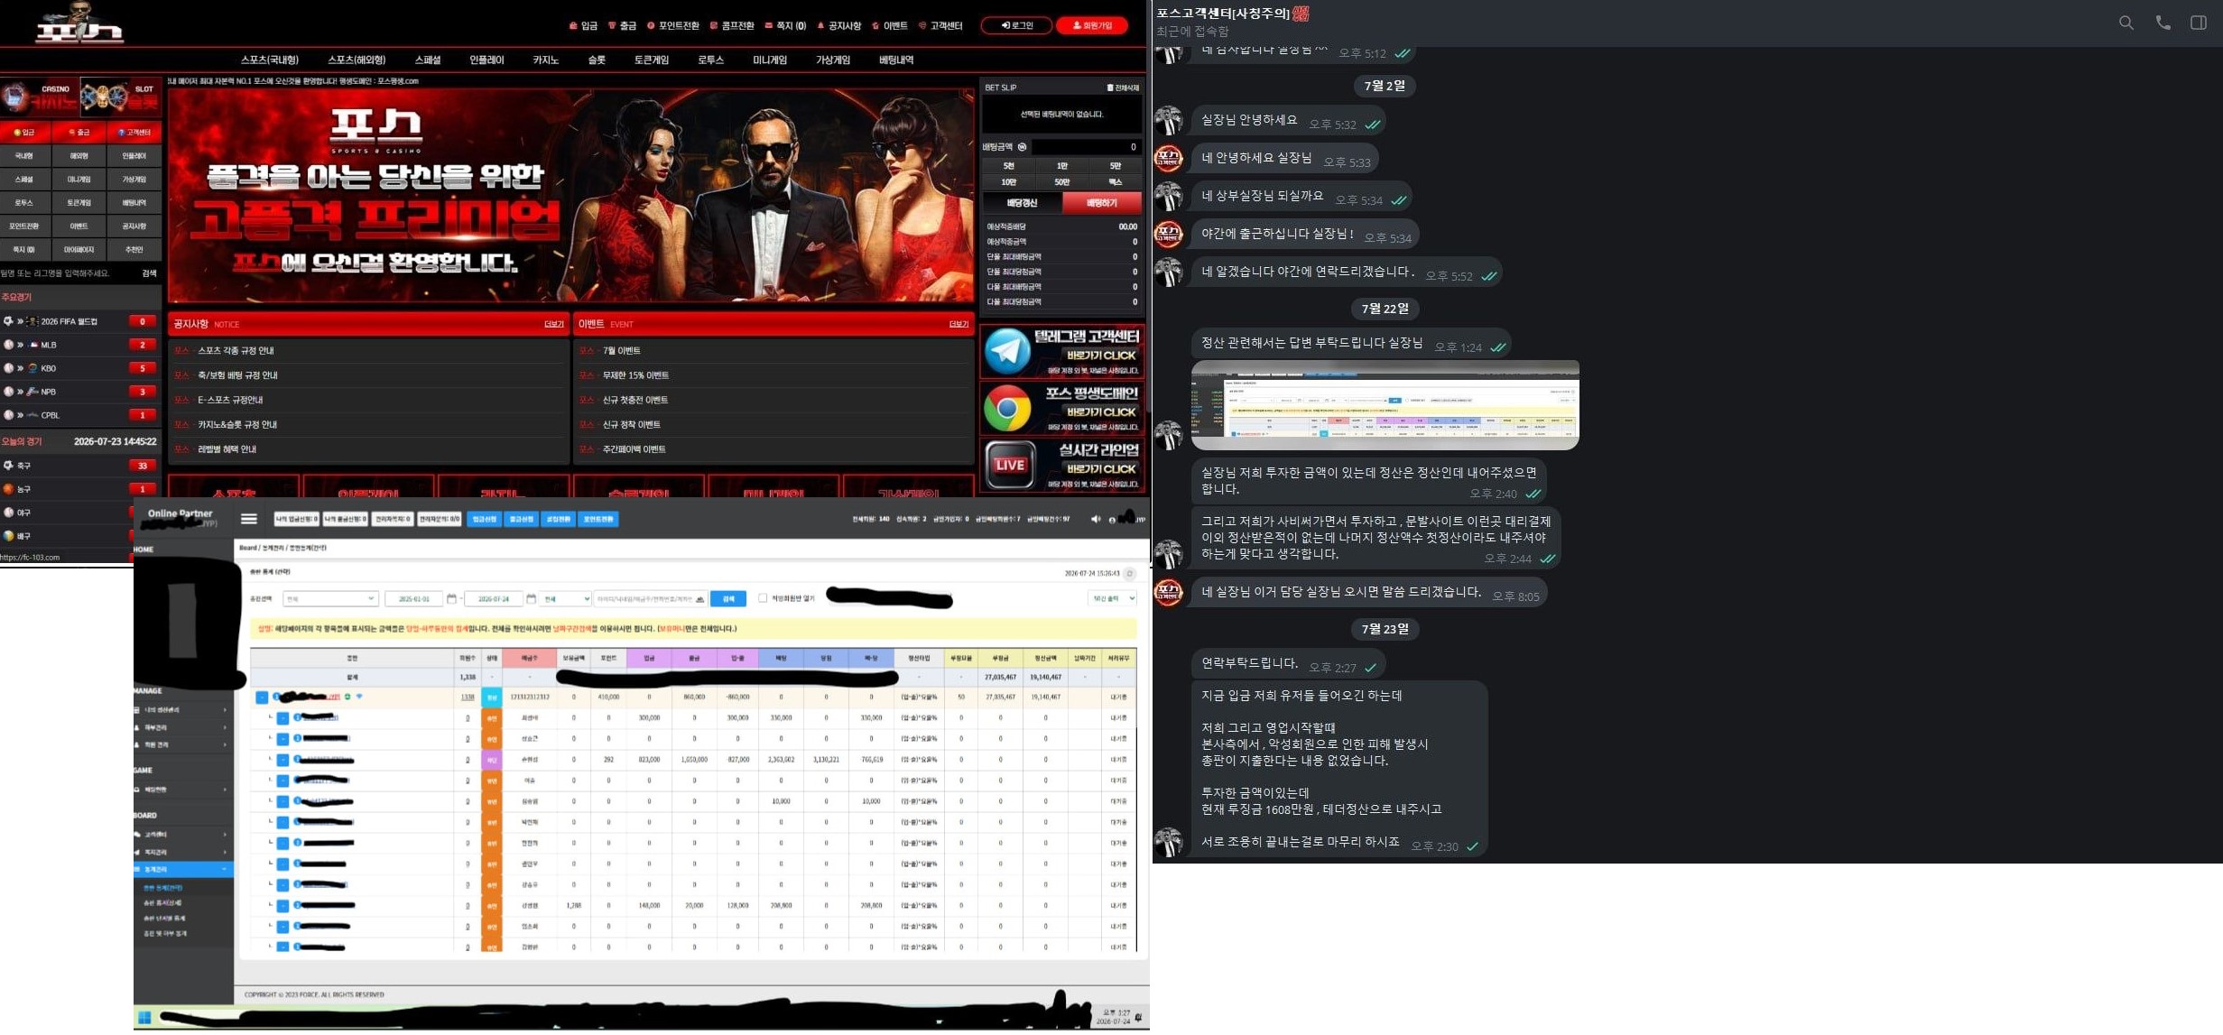Click the start date field 2025-01-01

point(413,598)
